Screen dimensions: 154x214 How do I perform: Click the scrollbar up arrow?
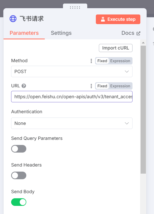(143, 43)
